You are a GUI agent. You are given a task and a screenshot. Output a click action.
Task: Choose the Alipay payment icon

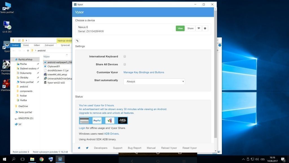[x=122, y=121]
